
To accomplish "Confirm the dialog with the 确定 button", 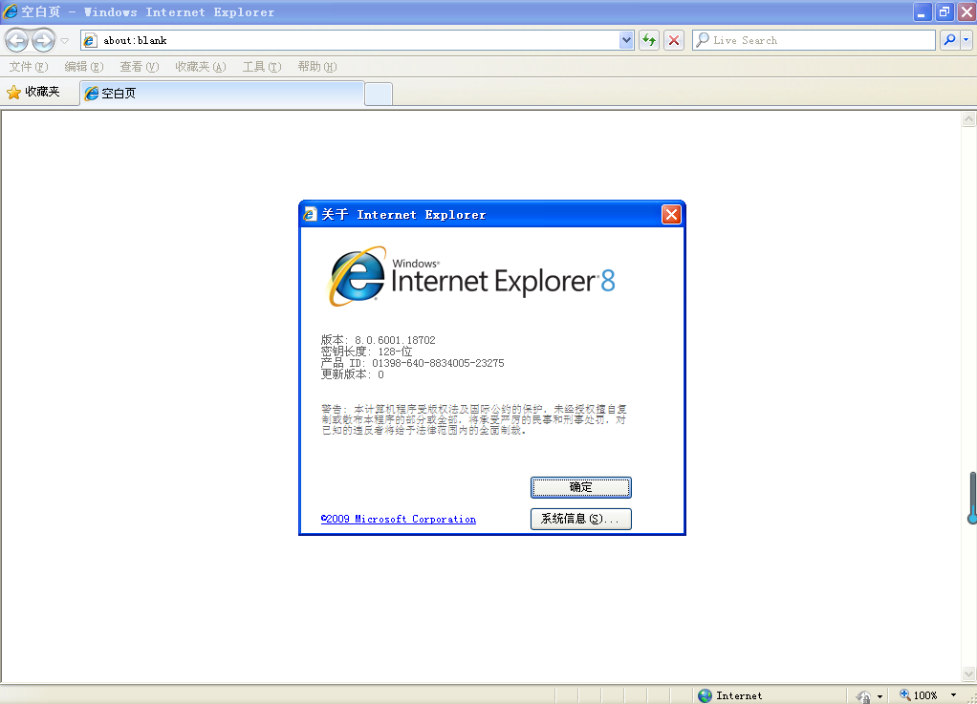I will pyautogui.click(x=580, y=487).
